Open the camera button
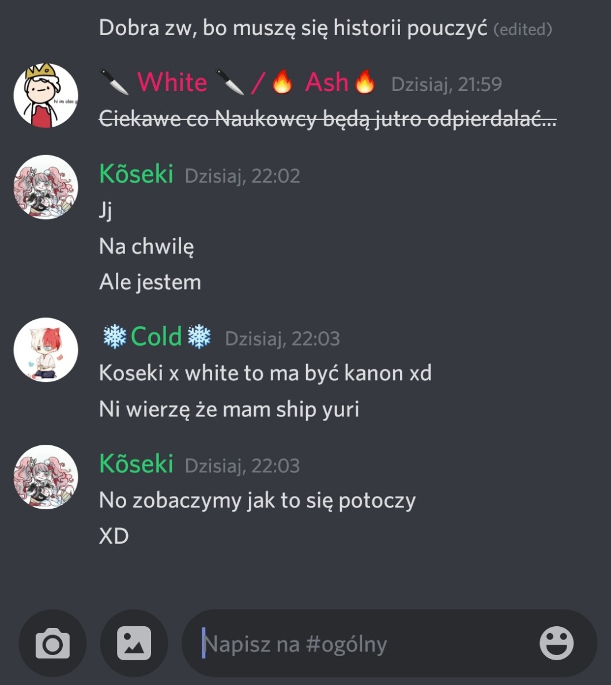This screenshot has height=685, width=611. [x=52, y=643]
